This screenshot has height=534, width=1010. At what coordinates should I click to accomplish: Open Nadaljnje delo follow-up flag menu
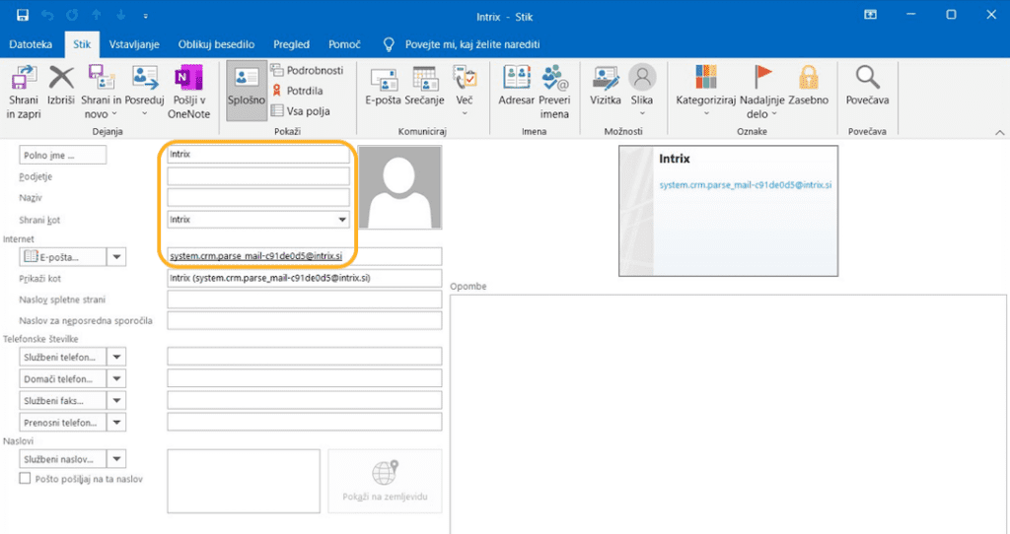(x=762, y=92)
